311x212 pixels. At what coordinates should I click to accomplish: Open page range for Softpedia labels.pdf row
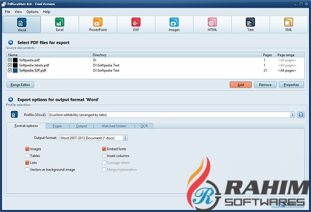pyautogui.click(x=287, y=65)
